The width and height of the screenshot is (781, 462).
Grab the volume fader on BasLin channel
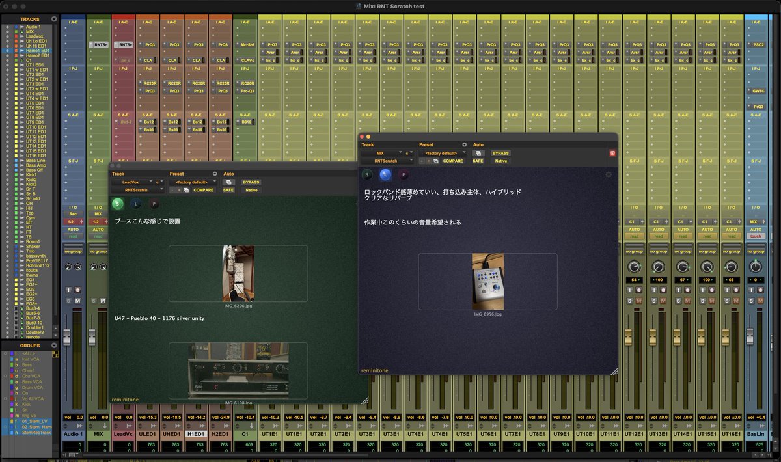click(750, 336)
